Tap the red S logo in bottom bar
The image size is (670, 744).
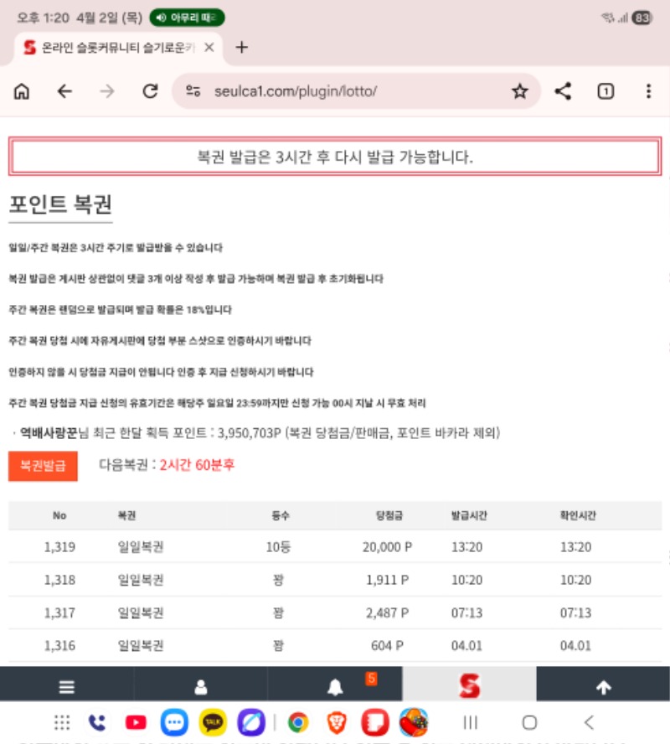[x=469, y=687]
